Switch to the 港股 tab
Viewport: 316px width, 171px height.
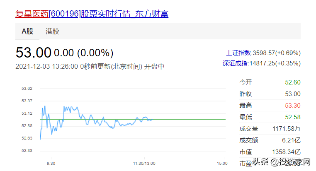(52, 31)
